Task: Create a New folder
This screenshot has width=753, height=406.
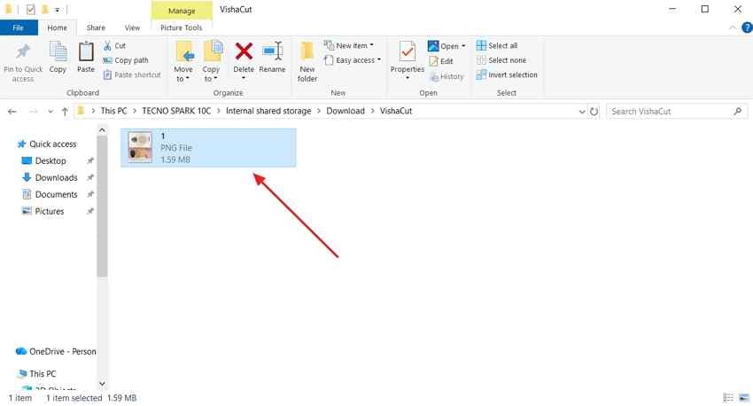Action: pyautogui.click(x=307, y=61)
